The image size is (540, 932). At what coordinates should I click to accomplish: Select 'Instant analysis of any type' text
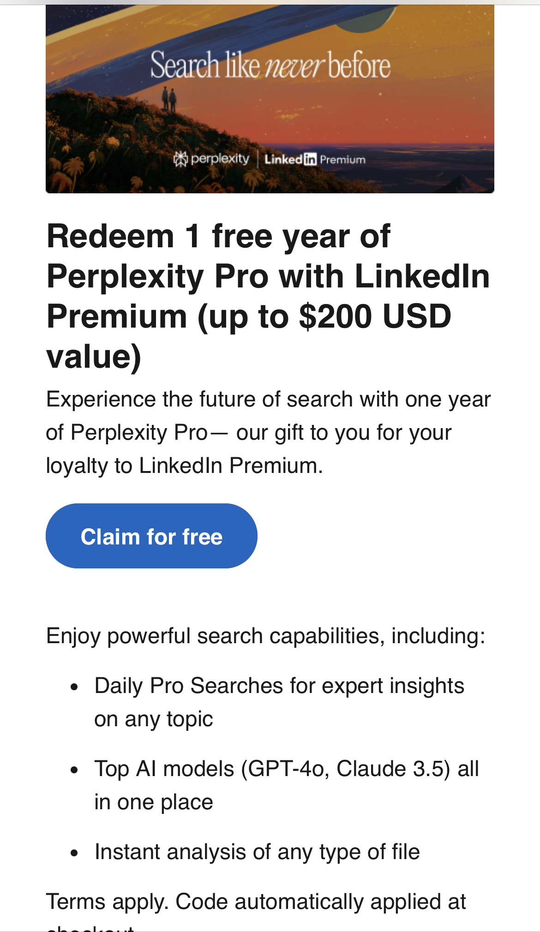click(257, 852)
